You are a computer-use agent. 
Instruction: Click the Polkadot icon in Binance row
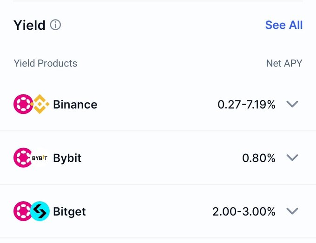point(21,105)
